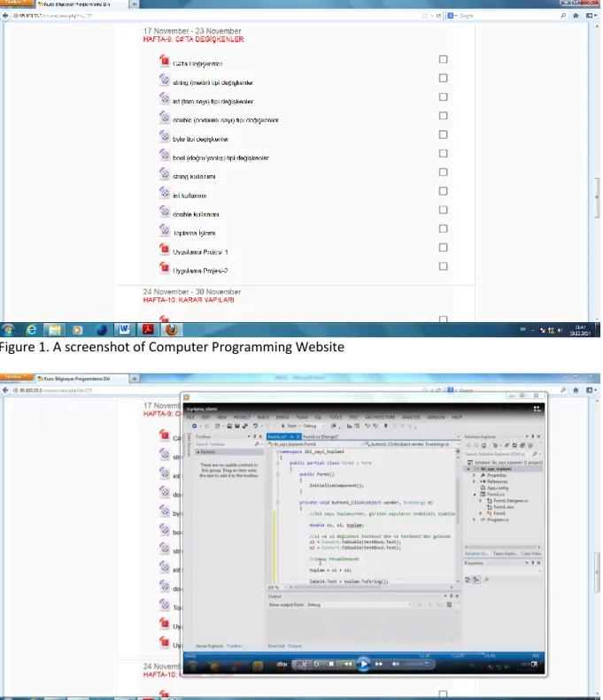Viewport: 603px width, 700px height.
Task: Open the Toplama İşlemi link in Figure 1
Action: pos(194,233)
